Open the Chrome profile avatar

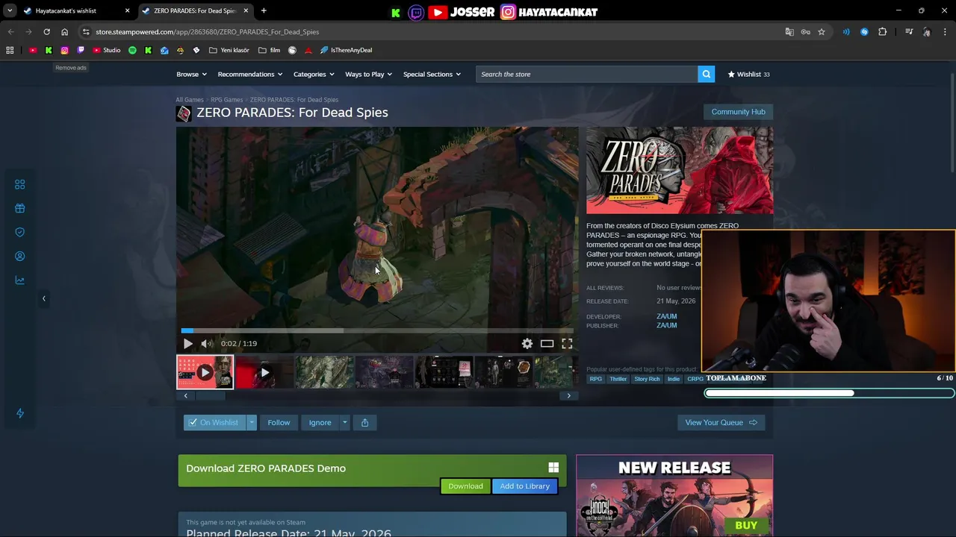pos(927,32)
